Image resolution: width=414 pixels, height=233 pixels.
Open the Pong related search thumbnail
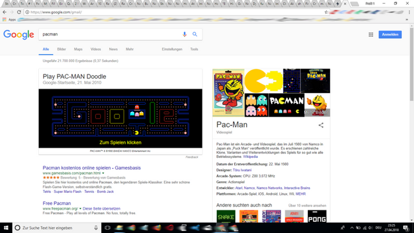[x=317, y=216]
